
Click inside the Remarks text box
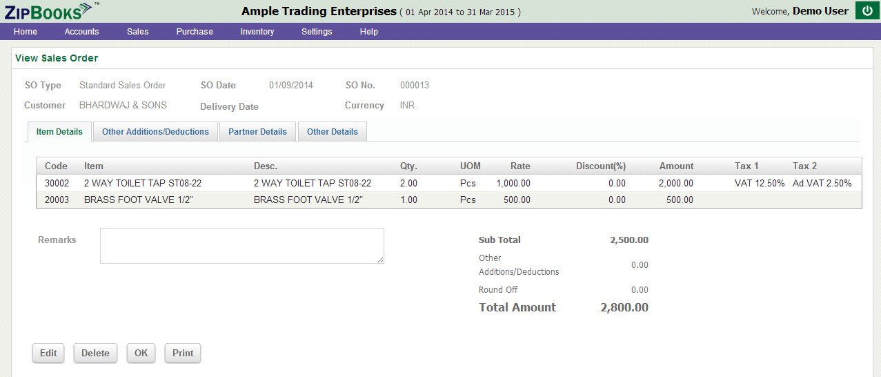(241, 246)
